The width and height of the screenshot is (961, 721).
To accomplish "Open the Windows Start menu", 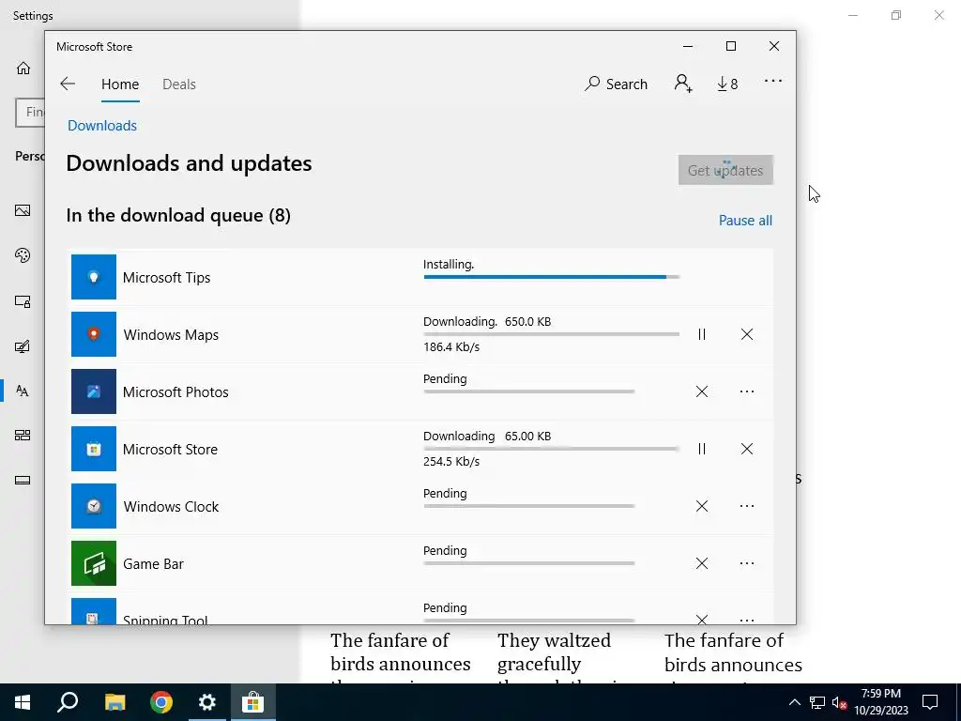I will pyautogui.click(x=23, y=702).
